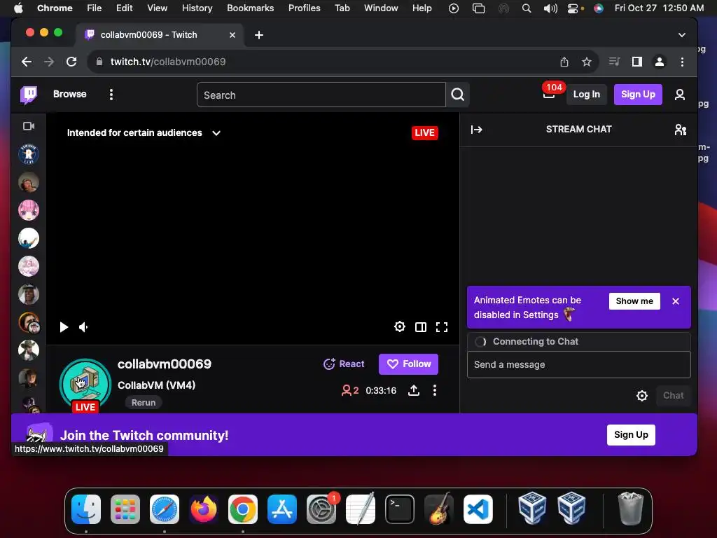The image size is (717, 538).
Task: Open the File menu
Action: [x=95, y=8]
